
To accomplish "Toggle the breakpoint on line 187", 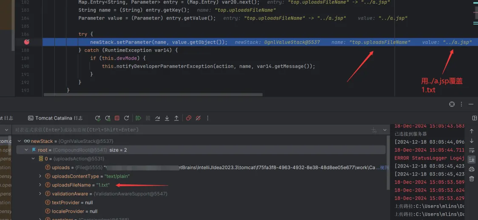I will click(27, 42).
